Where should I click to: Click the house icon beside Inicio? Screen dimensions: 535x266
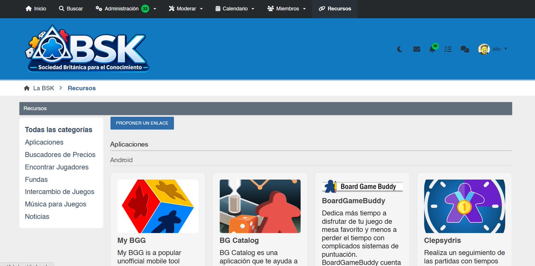[29, 8]
